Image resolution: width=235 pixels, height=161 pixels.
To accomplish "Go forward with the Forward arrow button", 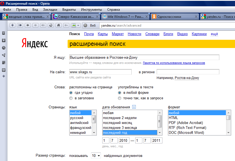I will click(x=35, y=25).
